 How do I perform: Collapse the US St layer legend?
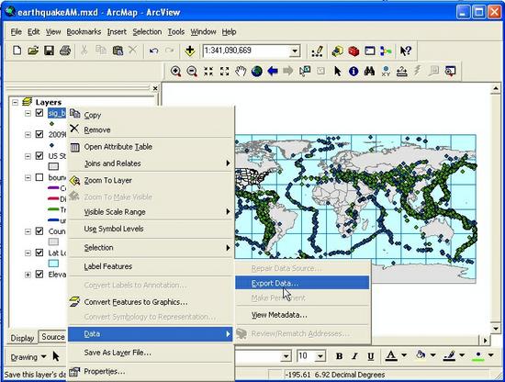[28, 156]
